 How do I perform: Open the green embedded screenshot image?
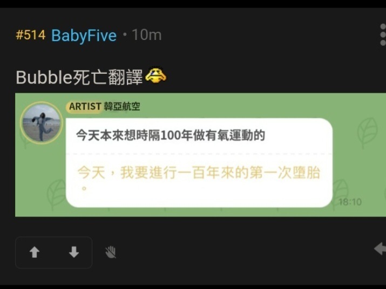[x=200, y=155]
